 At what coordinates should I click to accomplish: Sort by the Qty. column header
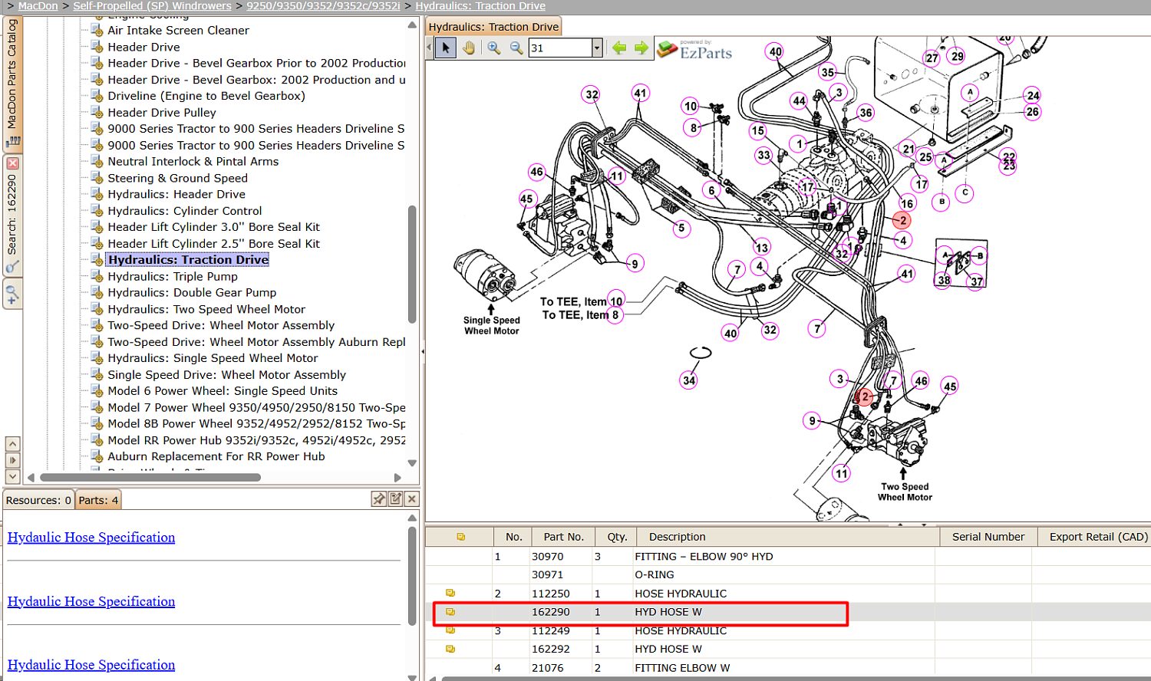(617, 537)
